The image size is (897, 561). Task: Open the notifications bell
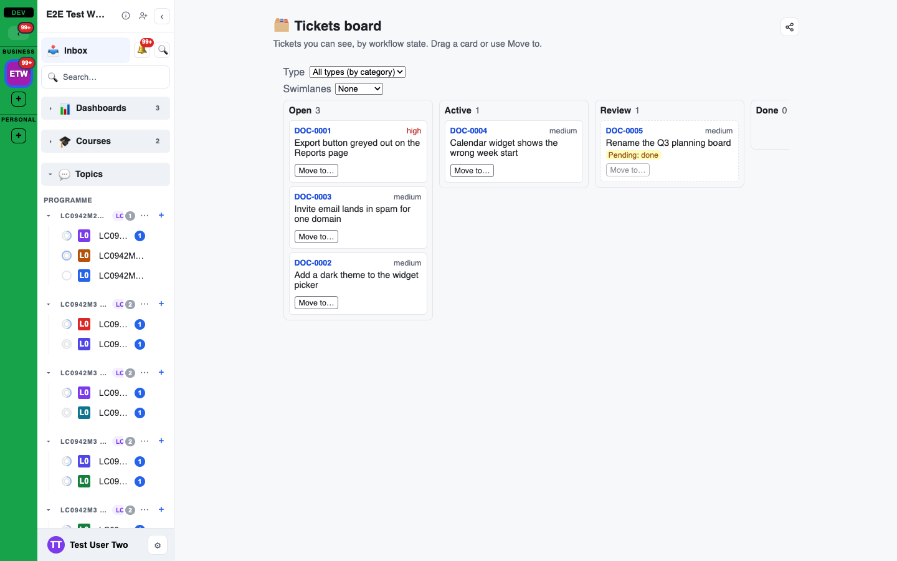click(143, 49)
